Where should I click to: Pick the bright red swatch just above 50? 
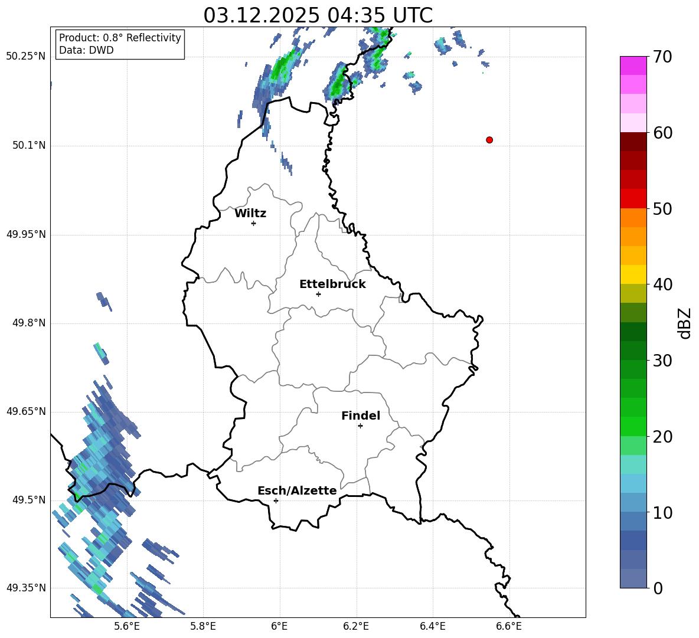pyautogui.click(x=633, y=198)
